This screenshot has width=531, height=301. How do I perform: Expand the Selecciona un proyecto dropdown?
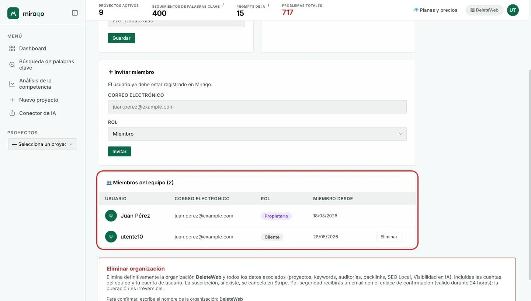click(x=42, y=144)
